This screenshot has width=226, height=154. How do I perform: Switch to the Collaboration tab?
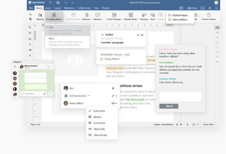point(84,8)
